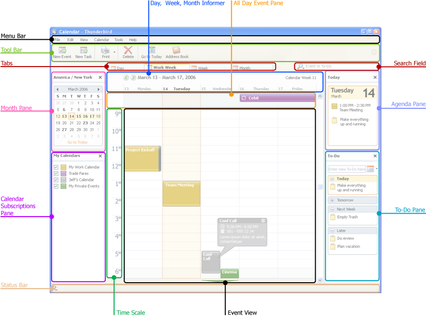Close the Conf Call popup
This screenshot has width=426, height=316.
[x=263, y=221]
